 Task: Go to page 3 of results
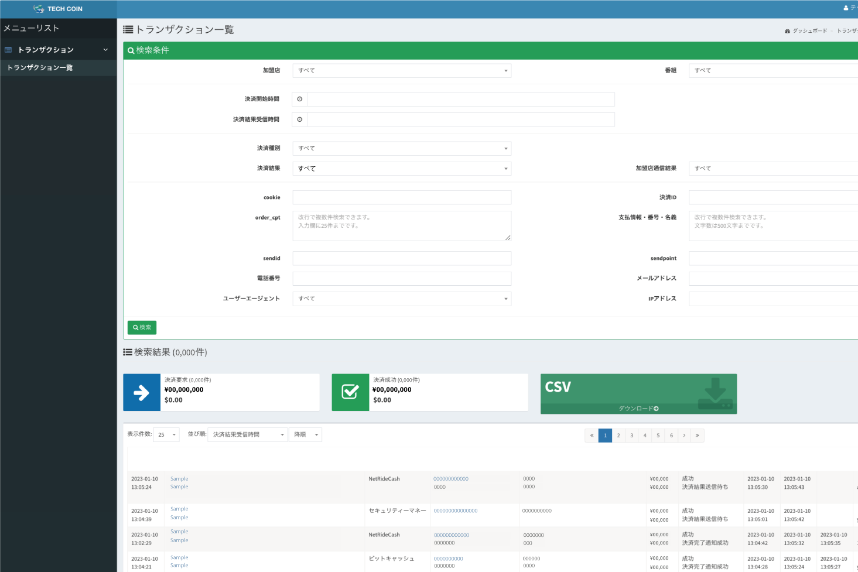[x=632, y=436]
